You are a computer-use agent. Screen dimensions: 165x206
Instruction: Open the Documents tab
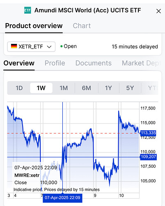point(94,63)
